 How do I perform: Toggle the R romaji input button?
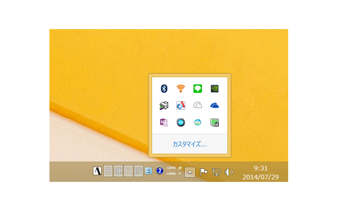[128, 171]
